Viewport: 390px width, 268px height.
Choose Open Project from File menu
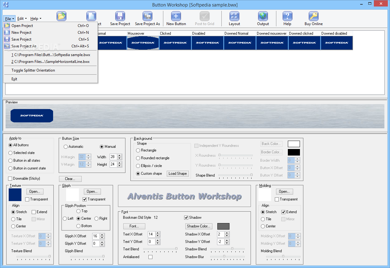tap(50, 26)
